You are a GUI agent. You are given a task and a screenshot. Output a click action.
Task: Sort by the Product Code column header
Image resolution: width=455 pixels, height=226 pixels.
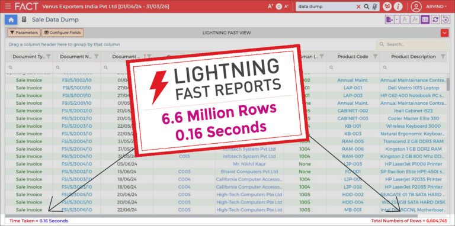click(x=353, y=57)
